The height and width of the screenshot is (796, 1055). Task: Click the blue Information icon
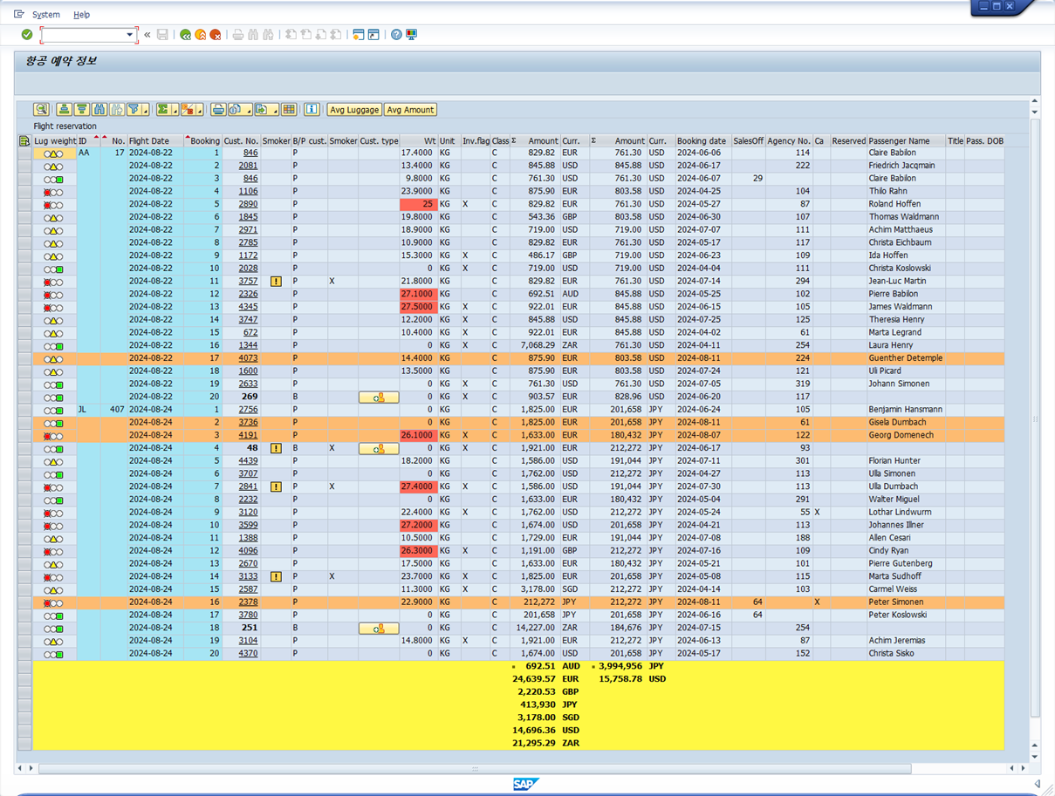[x=312, y=110]
